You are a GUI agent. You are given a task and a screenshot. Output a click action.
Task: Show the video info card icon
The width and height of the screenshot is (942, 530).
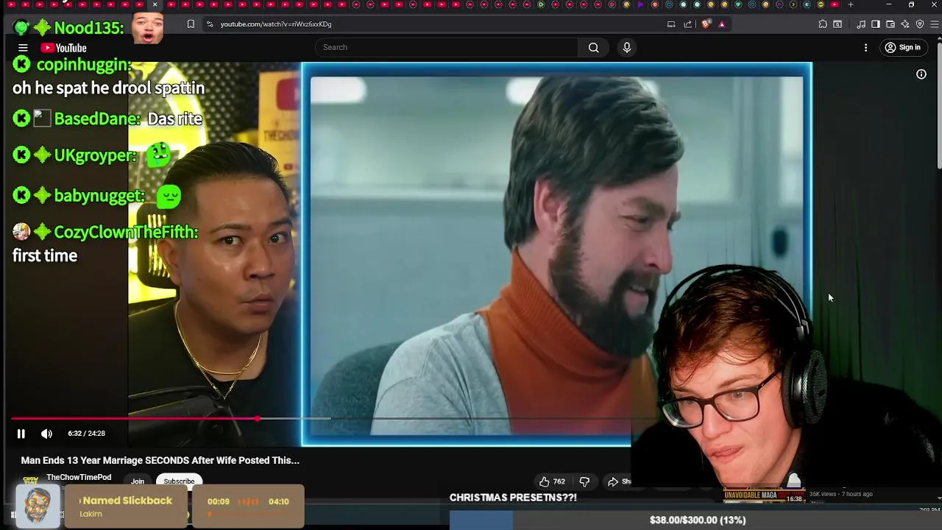tap(921, 74)
